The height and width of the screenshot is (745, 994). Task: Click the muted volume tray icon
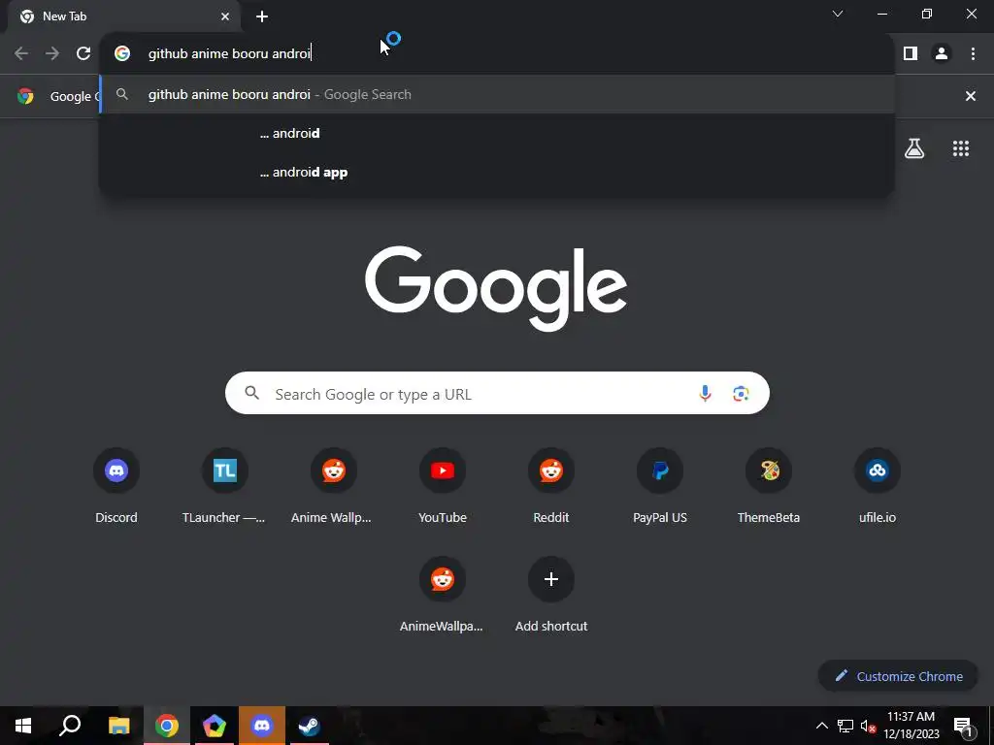867,726
